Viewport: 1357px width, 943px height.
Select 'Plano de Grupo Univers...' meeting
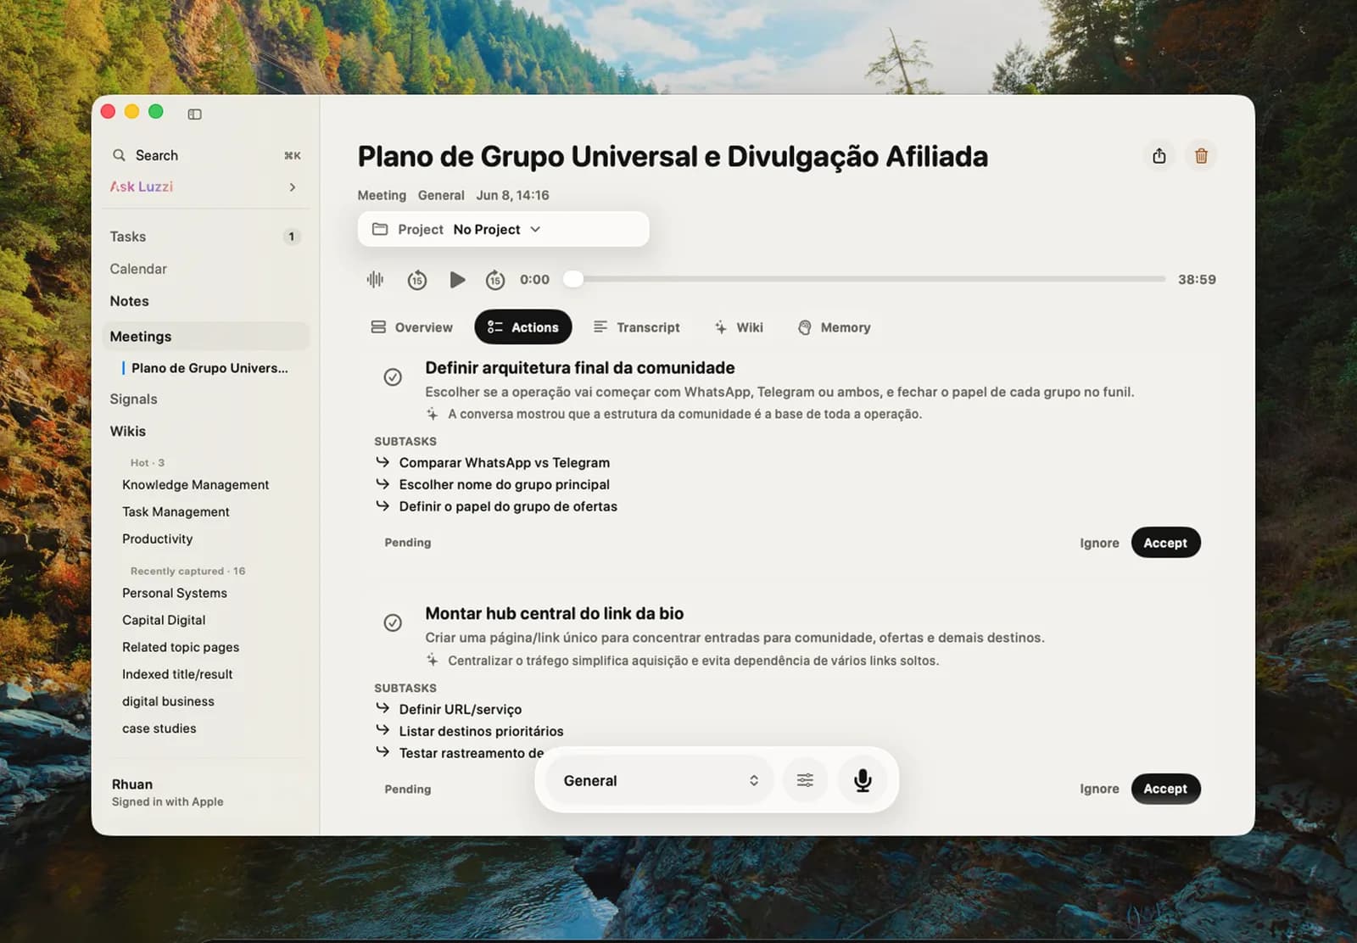pyautogui.click(x=209, y=368)
